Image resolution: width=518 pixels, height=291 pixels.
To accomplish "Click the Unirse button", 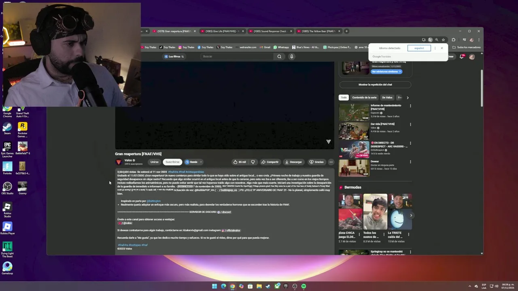I will coord(155,162).
